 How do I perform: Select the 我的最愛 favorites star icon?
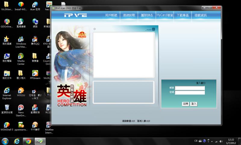[7, 40]
